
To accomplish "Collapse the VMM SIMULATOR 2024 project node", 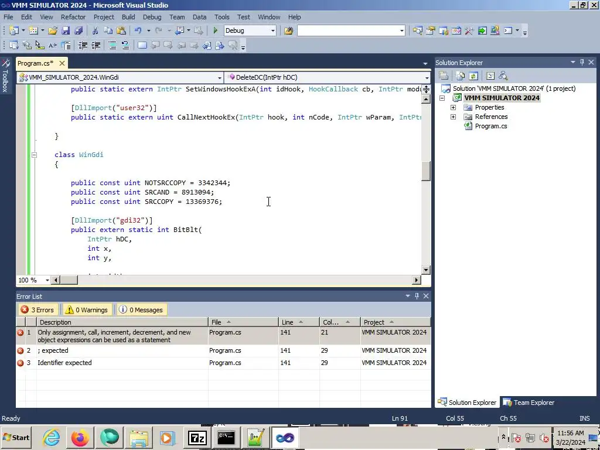I will (x=442, y=98).
